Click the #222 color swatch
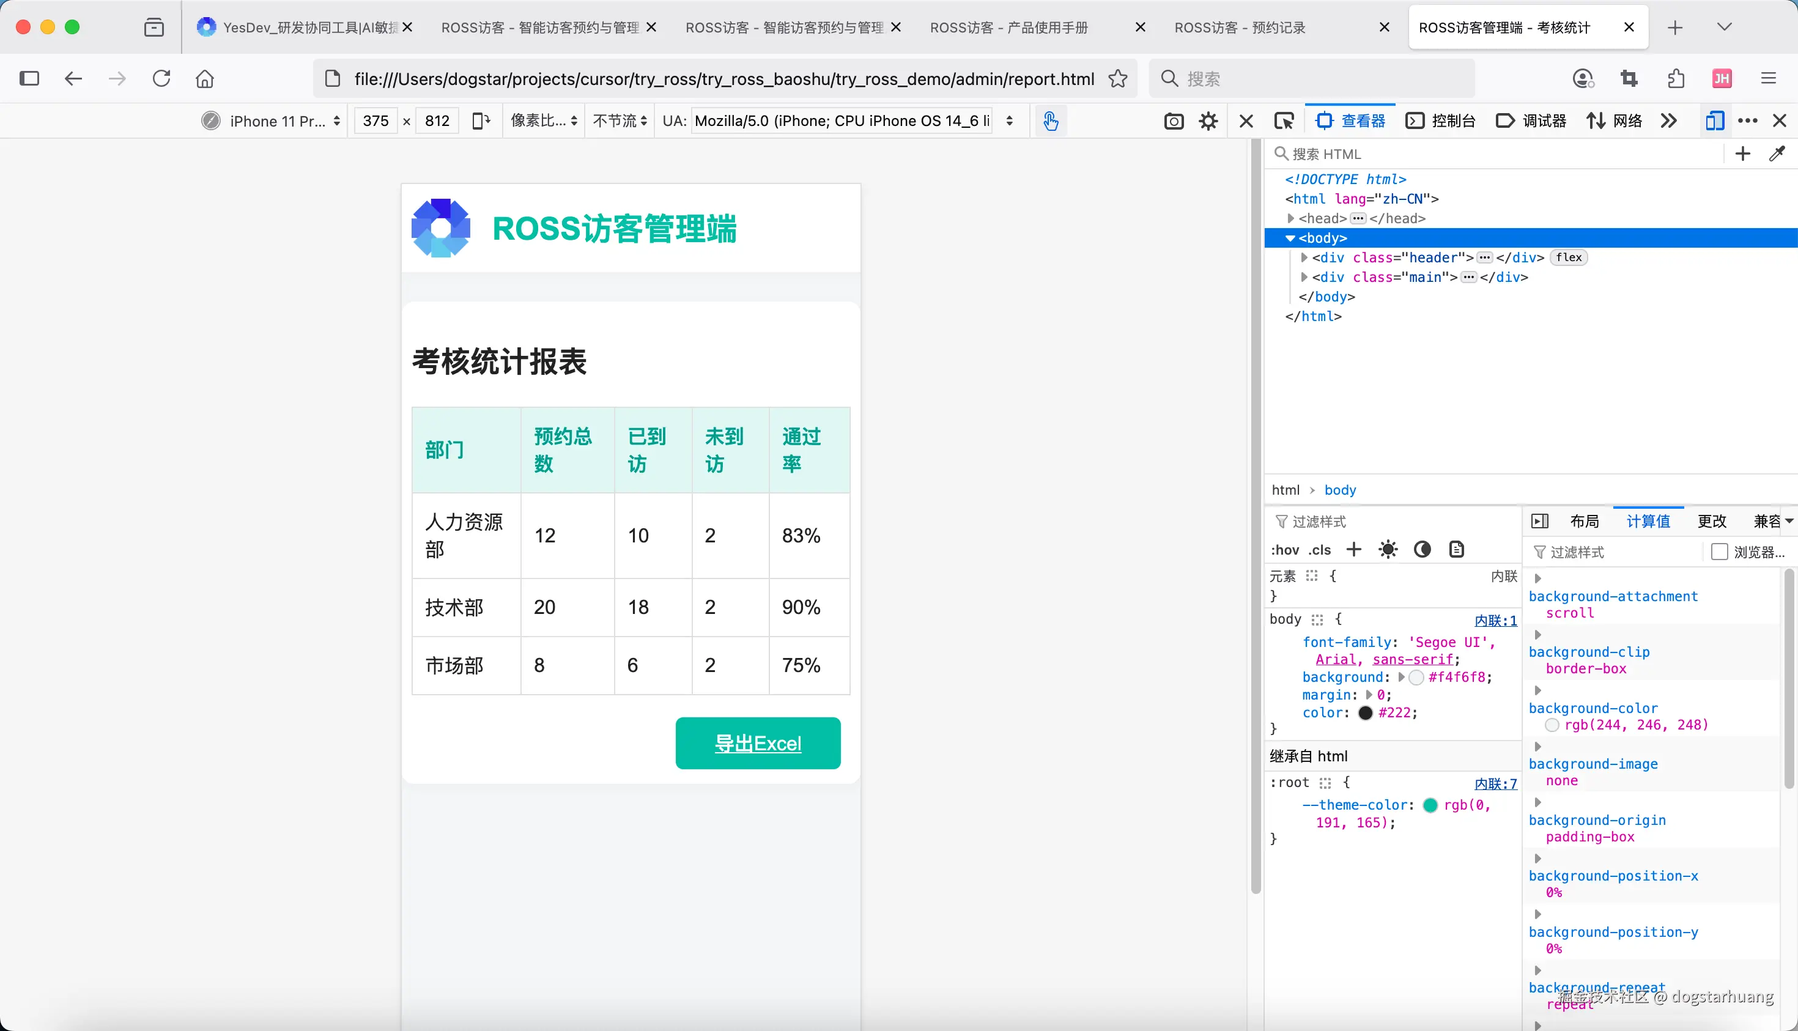The height and width of the screenshot is (1031, 1798). [x=1366, y=713]
